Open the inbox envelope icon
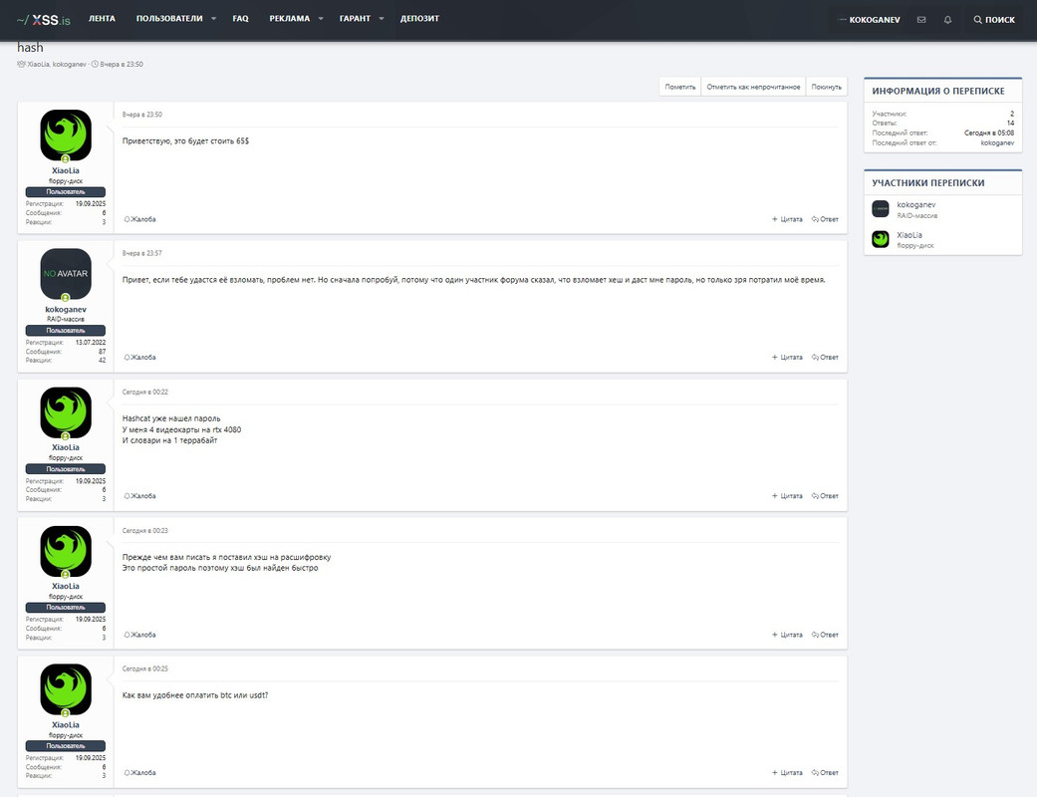This screenshot has height=797, width=1037. point(921,20)
